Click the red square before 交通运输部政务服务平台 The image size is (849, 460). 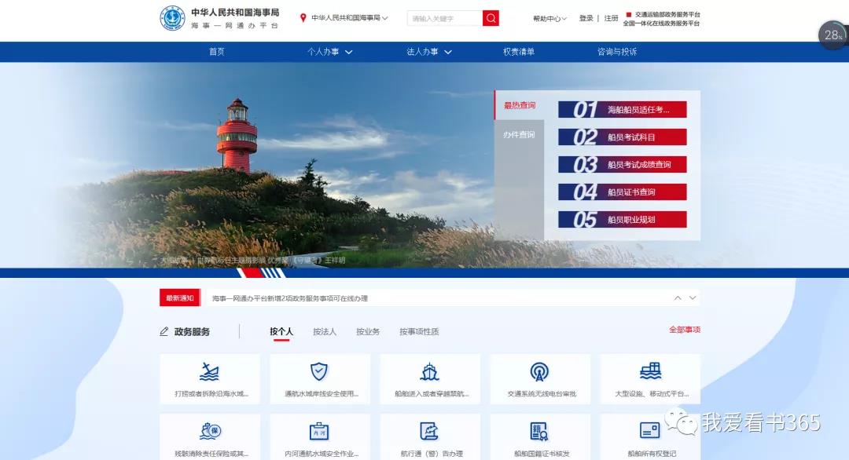[x=629, y=15]
